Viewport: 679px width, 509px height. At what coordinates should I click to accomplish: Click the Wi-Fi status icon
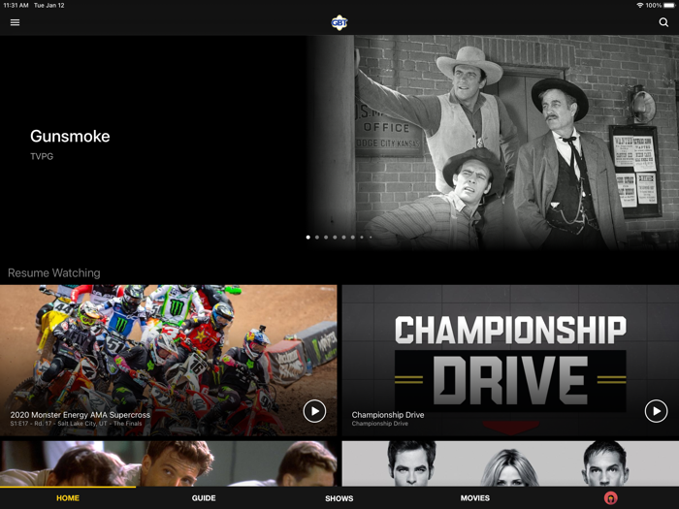[x=639, y=5]
